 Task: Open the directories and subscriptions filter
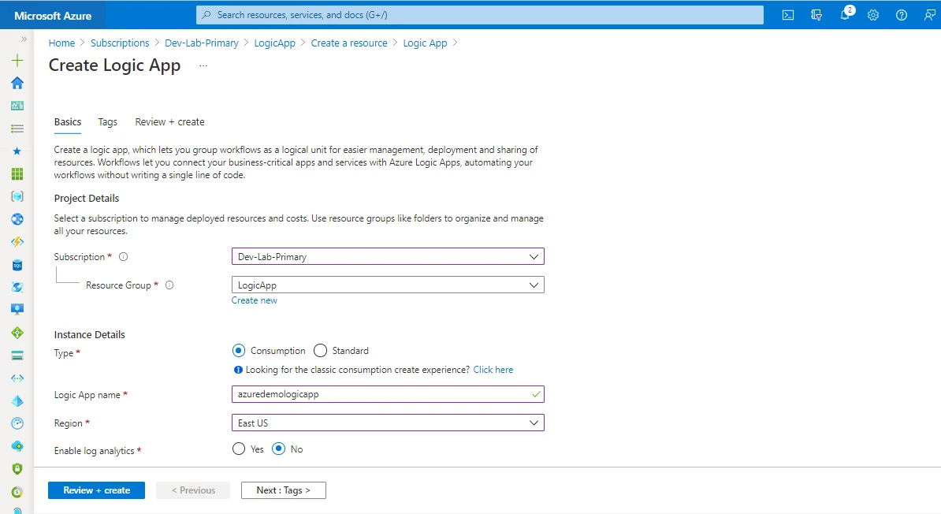pos(816,14)
